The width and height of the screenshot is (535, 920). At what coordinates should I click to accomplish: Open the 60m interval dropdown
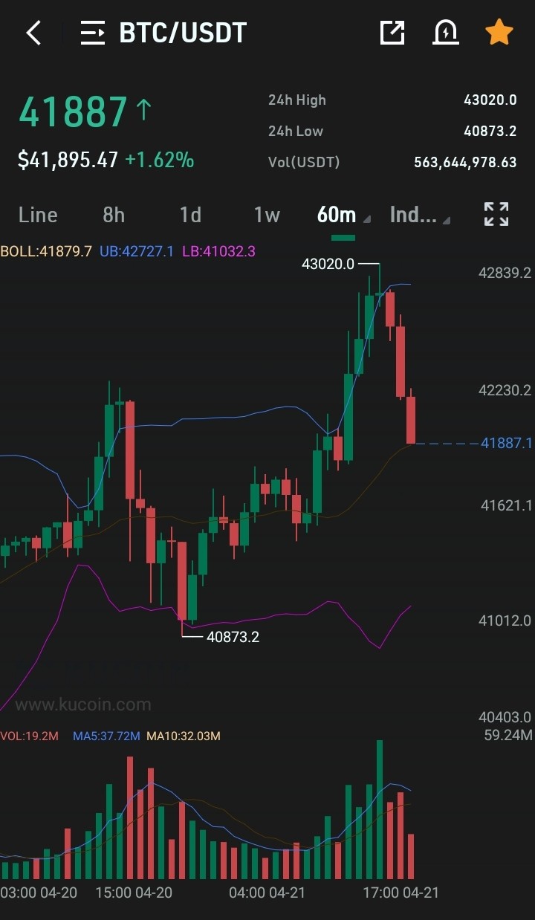[343, 215]
